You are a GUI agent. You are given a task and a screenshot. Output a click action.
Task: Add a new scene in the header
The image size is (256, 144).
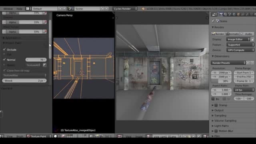click(102, 9)
